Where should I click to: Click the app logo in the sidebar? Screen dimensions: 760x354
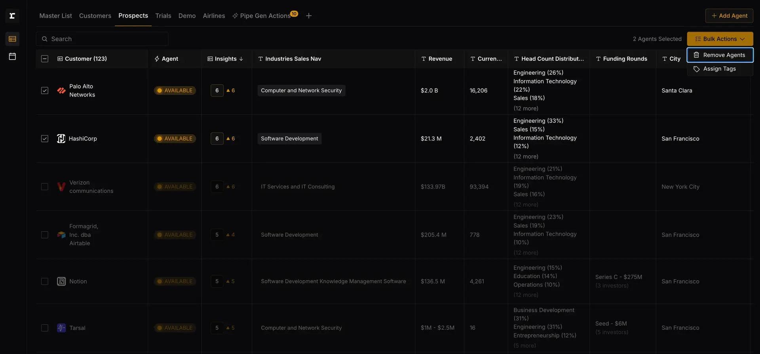point(12,16)
